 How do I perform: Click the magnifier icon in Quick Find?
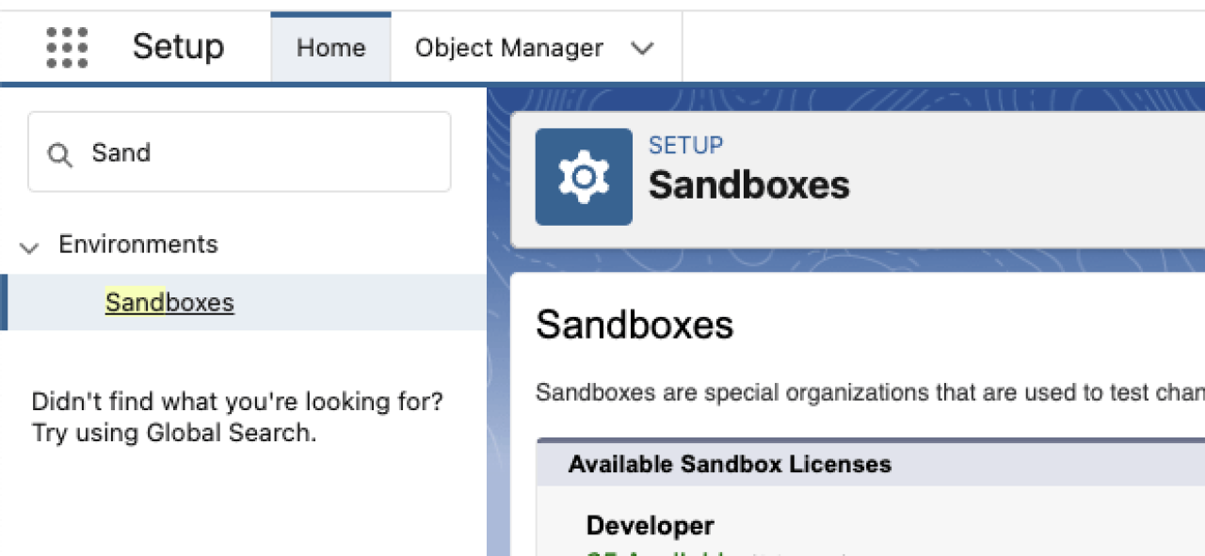[x=59, y=152]
